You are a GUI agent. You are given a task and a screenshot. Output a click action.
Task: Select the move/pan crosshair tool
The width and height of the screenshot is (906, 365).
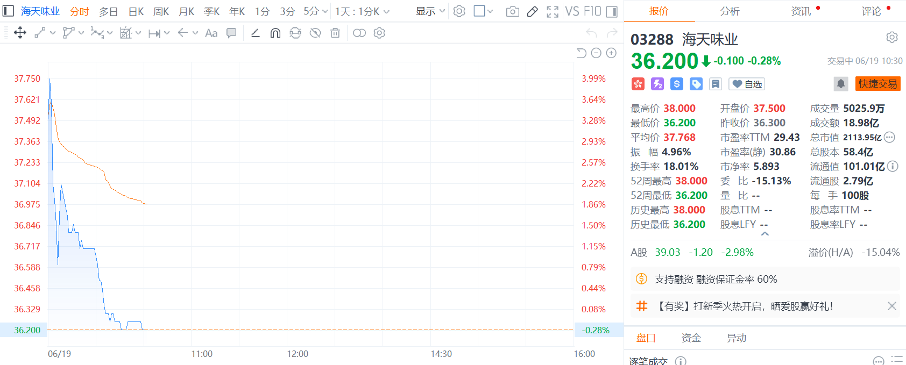pyautogui.click(x=20, y=33)
